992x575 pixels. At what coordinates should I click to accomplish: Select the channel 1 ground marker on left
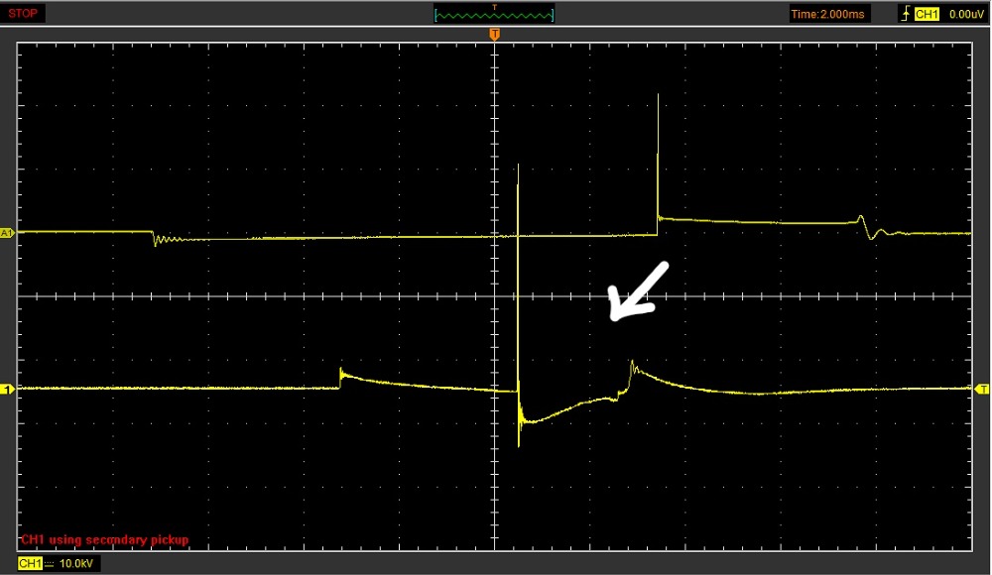(x=6, y=390)
